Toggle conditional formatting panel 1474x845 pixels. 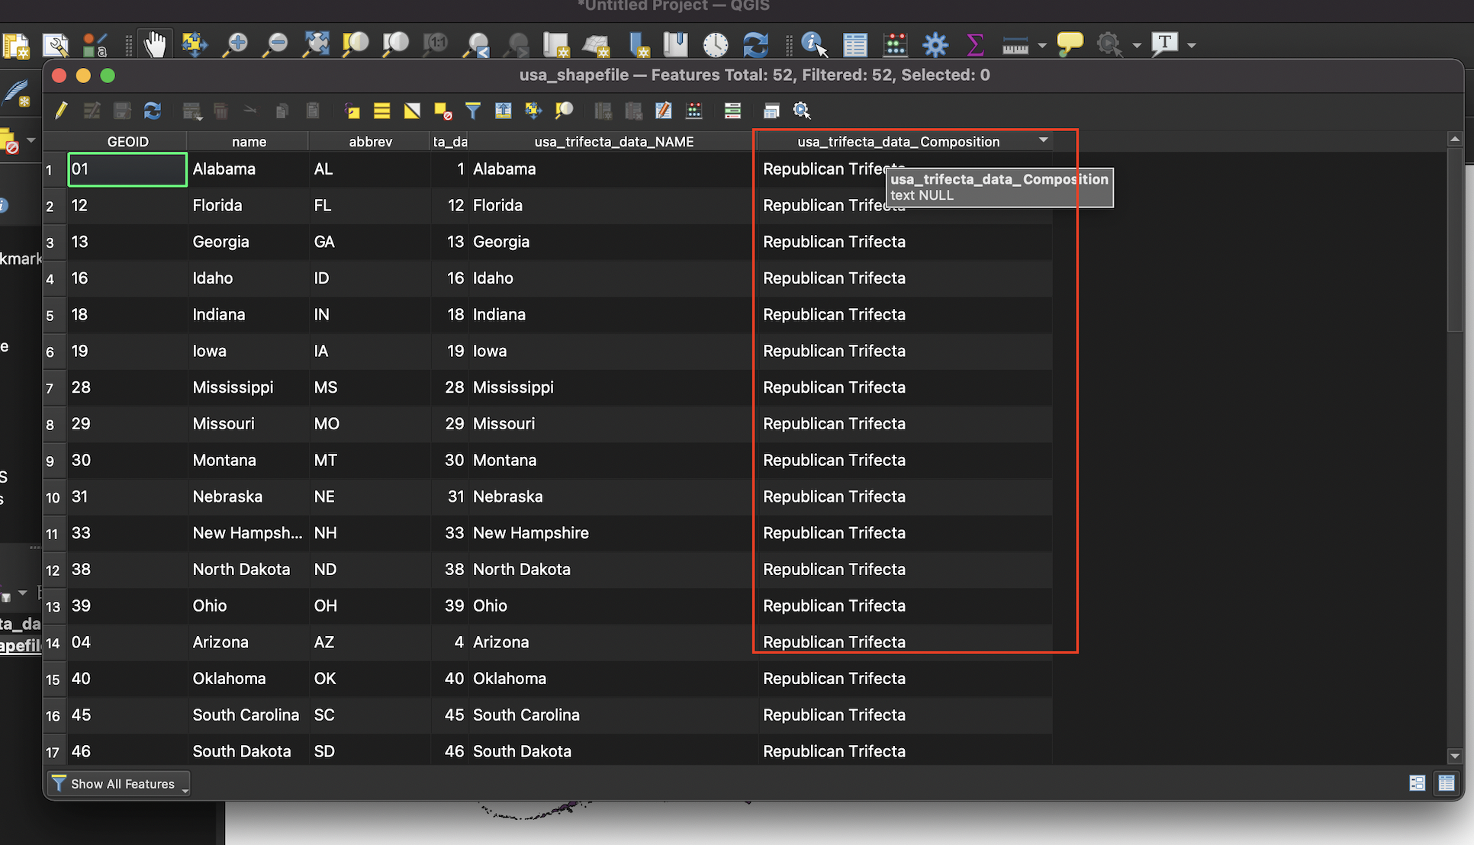tap(732, 111)
